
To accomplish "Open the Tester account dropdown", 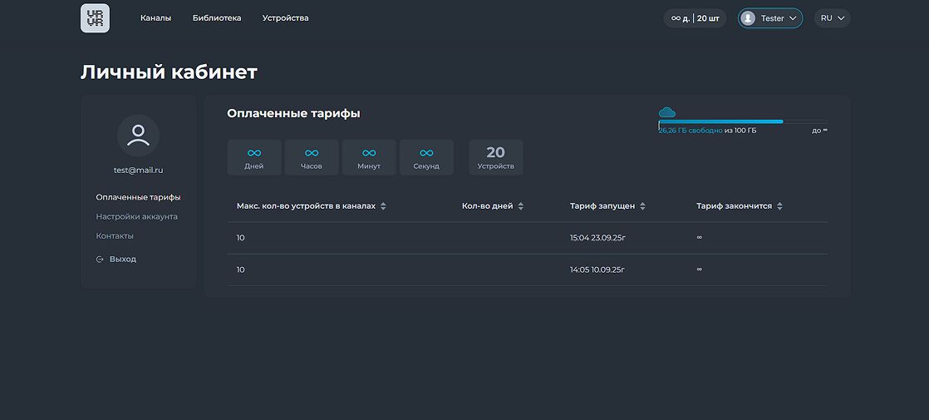I will coord(770,18).
